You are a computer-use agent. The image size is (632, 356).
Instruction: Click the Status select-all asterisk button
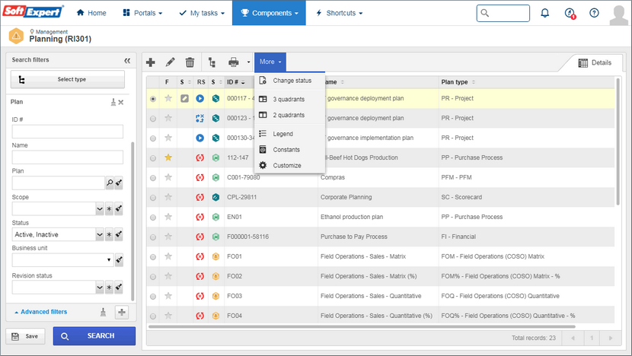(x=109, y=234)
